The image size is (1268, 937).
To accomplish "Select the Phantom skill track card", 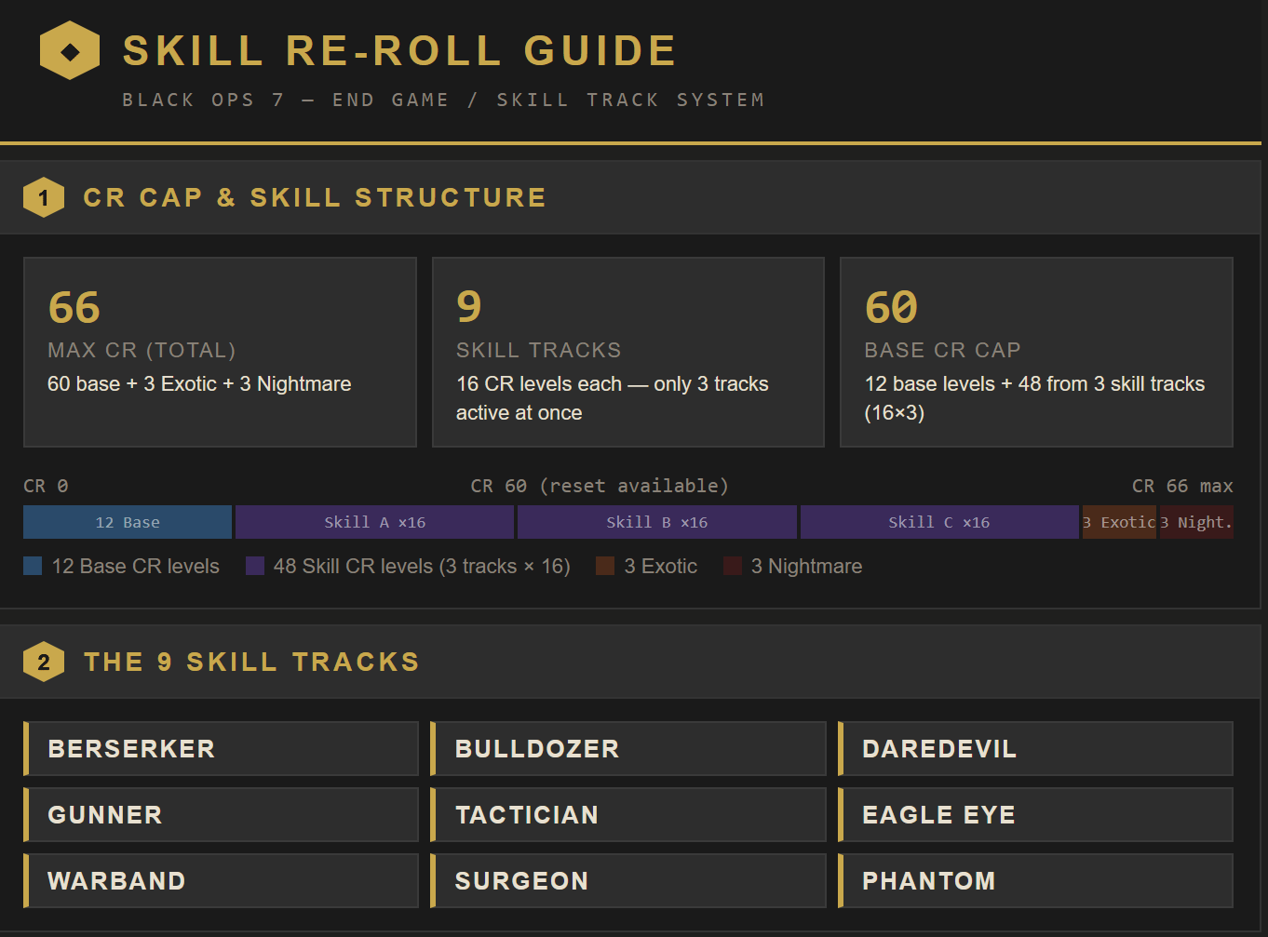I will (x=1035, y=880).
